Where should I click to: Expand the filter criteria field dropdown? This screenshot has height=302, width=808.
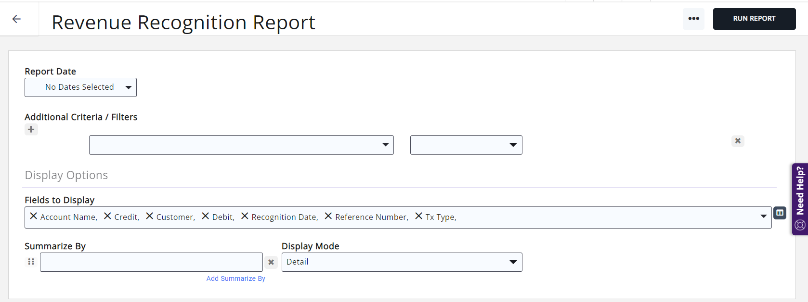(241, 145)
